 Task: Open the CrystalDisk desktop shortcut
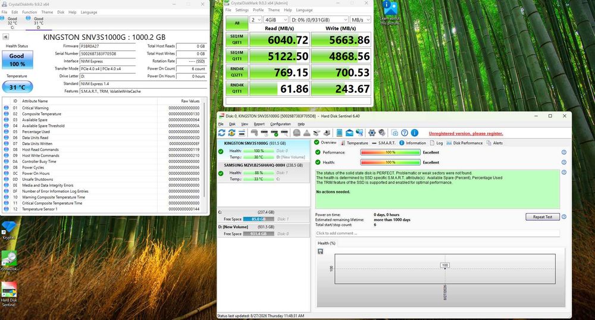click(x=9, y=262)
